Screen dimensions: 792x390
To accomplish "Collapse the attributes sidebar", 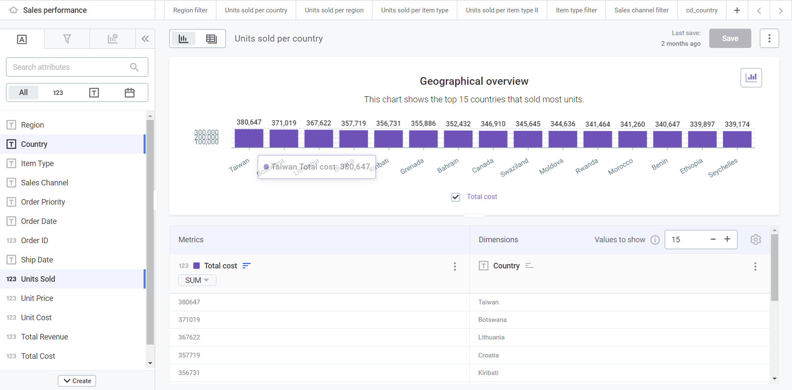I will (145, 39).
